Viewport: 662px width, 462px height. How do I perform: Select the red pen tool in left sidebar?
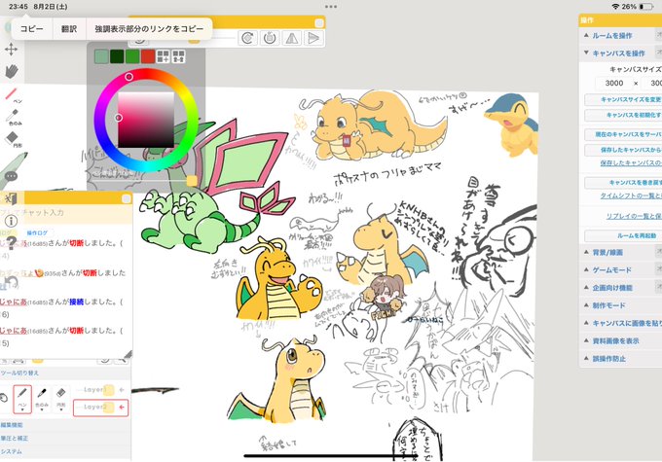pos(12,94)
